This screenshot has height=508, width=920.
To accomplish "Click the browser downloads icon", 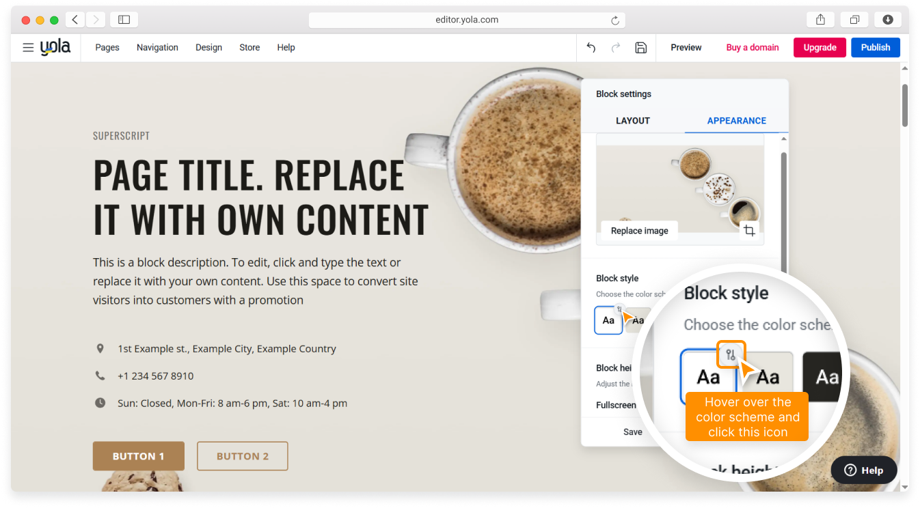I will [888, 20].
